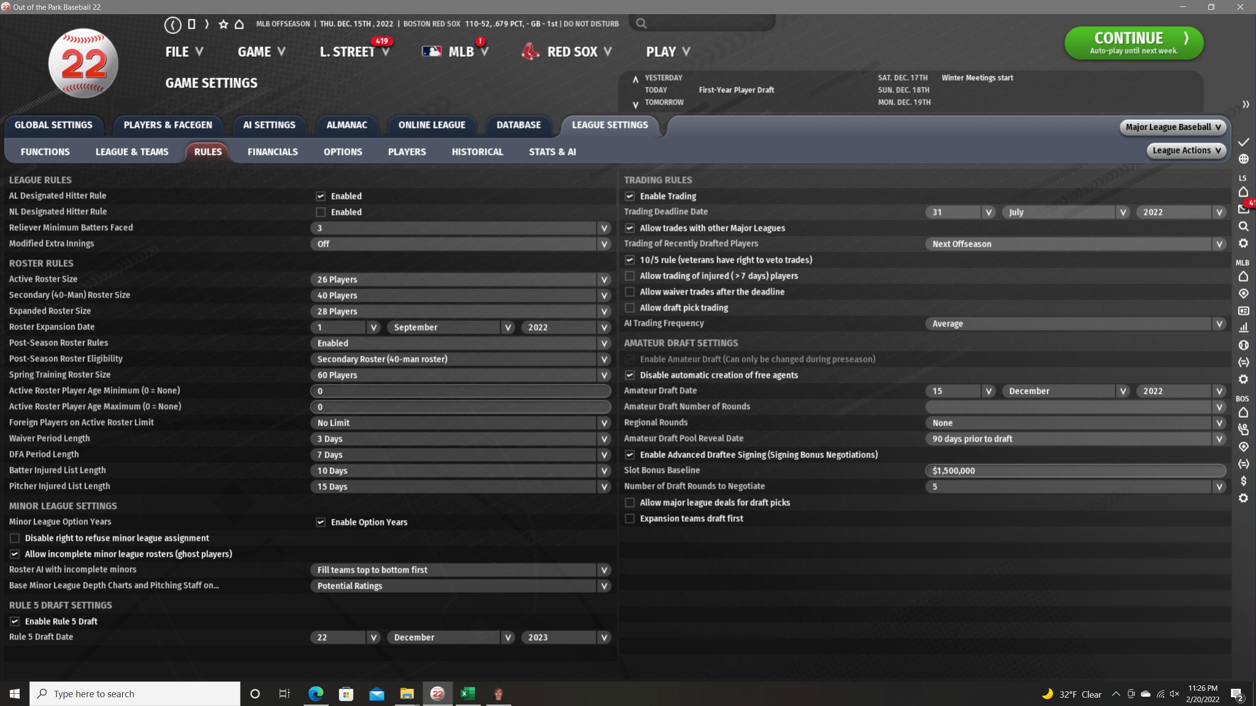Expand the sidebar with double chevron icon
This screenshot has height=706, width=1256.
[x=1245, y=105]
